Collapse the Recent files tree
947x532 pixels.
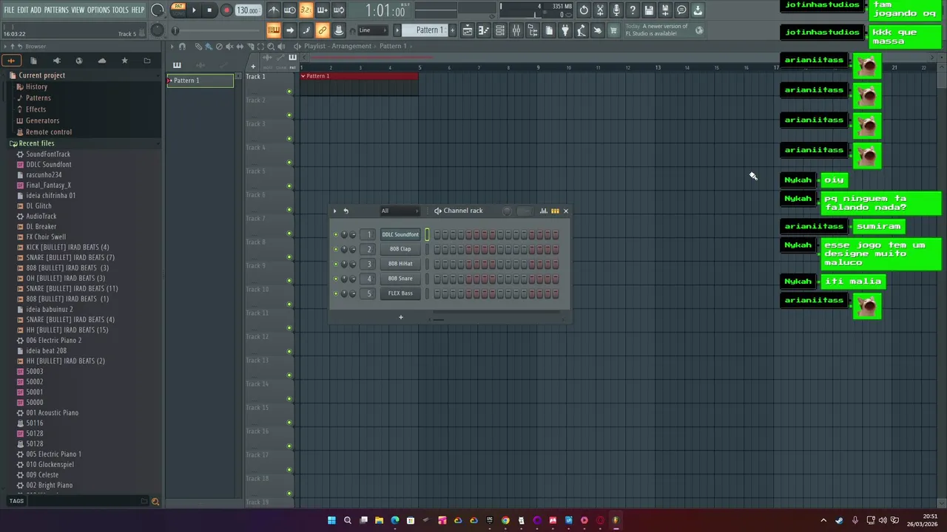point(36,143)
